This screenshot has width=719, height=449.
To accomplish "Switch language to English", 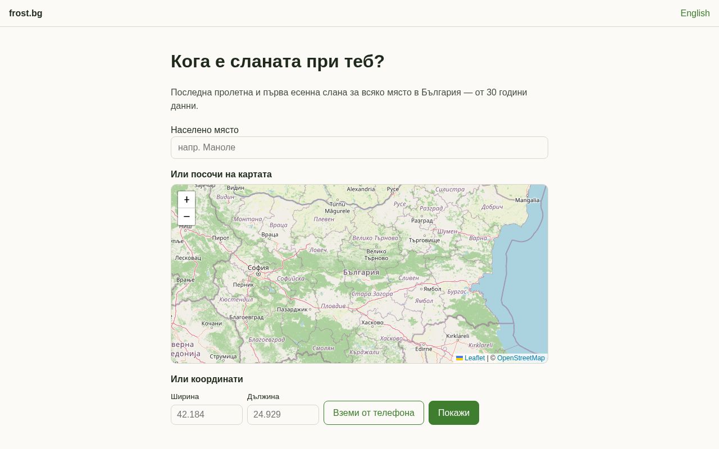I will click(x=695, y=13).
